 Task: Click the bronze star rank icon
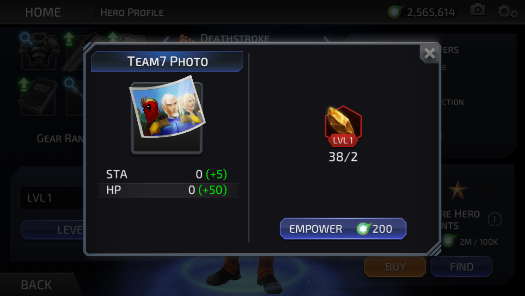pos(458,190)
